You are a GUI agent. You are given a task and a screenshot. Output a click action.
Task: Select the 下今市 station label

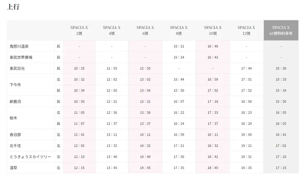15,85
